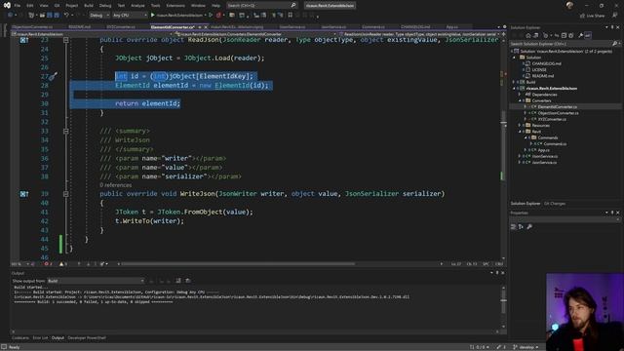This screenshot has height=351, width=624.
Task: Collapse the Converters folder in Solution Explorer
Action: [x=520, y=100]
